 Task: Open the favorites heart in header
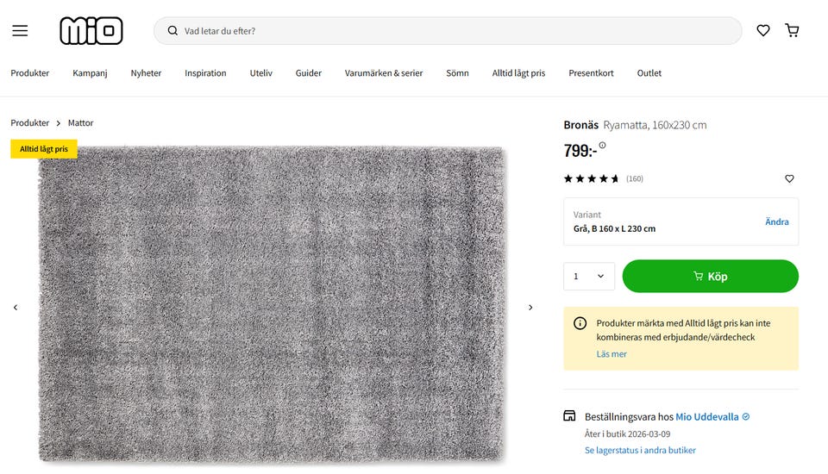click(x=763, y=30)
